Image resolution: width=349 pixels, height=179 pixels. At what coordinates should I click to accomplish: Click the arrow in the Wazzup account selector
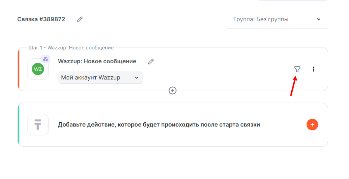click(136, 78)
